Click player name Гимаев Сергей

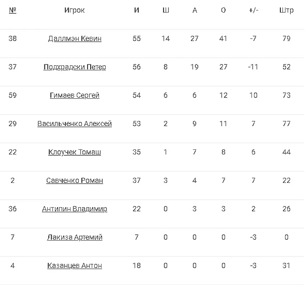[x=75, y=95]
